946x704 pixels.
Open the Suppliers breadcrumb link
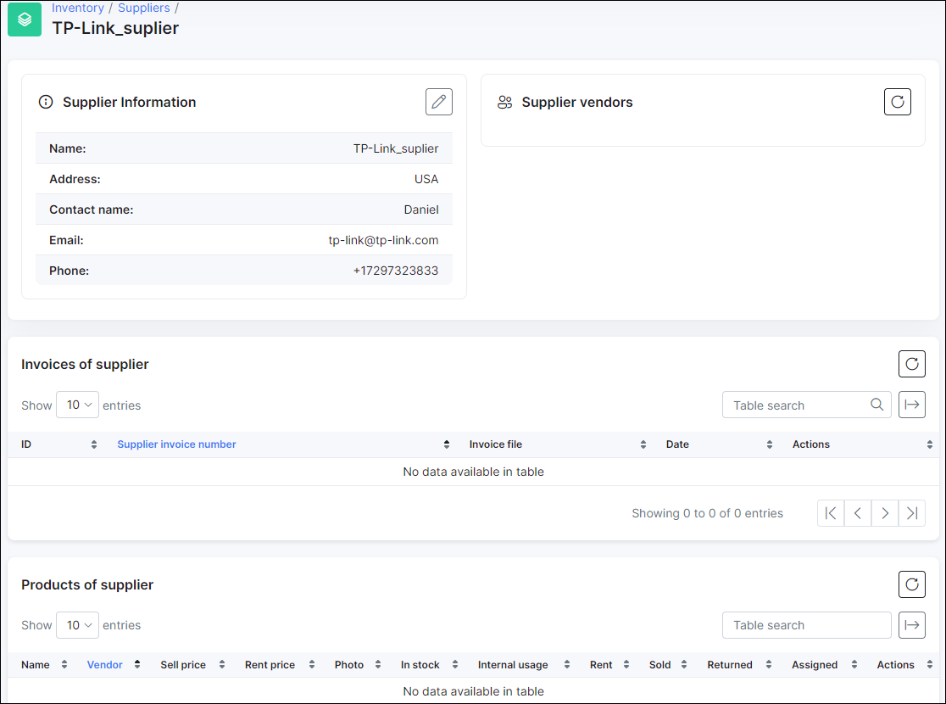[143, 8]
